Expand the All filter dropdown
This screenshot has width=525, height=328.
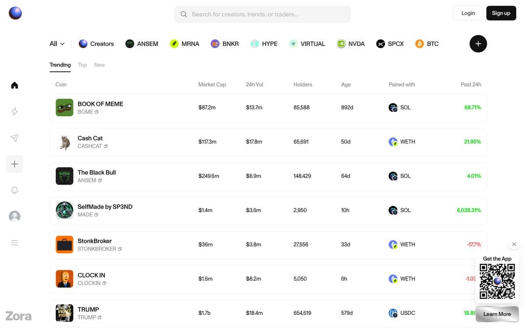(57, 44)
